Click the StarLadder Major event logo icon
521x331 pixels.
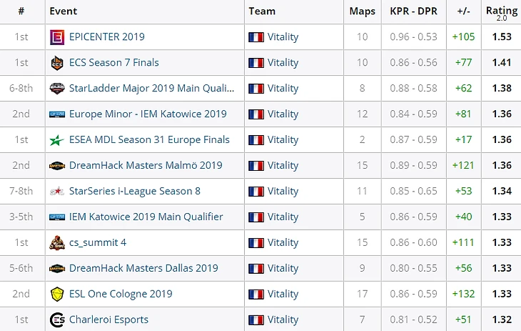(57, 89)
